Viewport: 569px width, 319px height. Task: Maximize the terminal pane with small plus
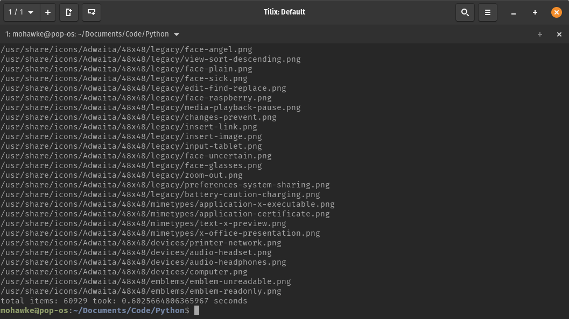539,34
